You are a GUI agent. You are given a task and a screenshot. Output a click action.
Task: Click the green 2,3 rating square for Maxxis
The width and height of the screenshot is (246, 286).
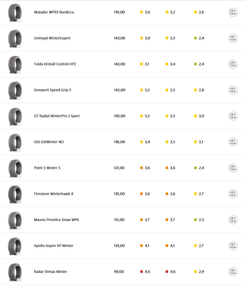pos(196,220)
